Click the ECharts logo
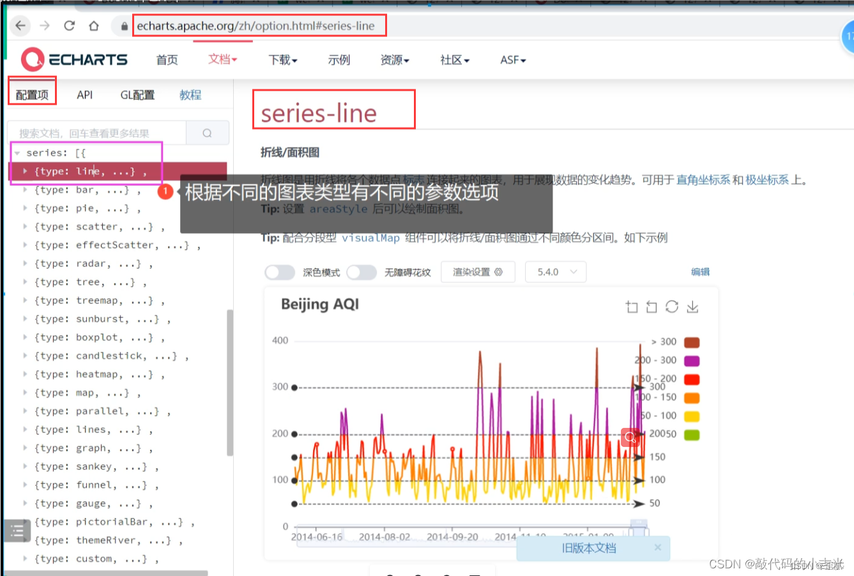Screen dimensions: 854x576 pyautogui.click(x=74, y=59)
